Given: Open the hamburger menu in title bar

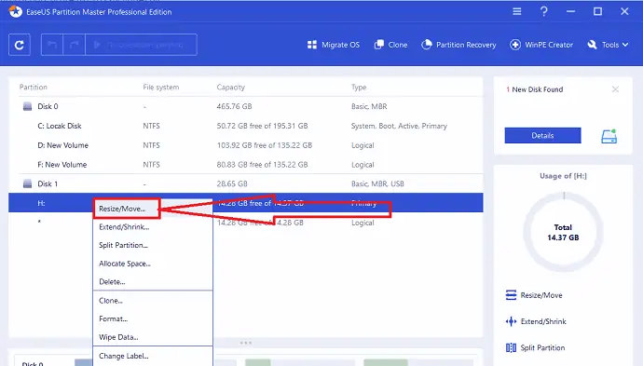Looking at the screenshot, I should (517, 11).
